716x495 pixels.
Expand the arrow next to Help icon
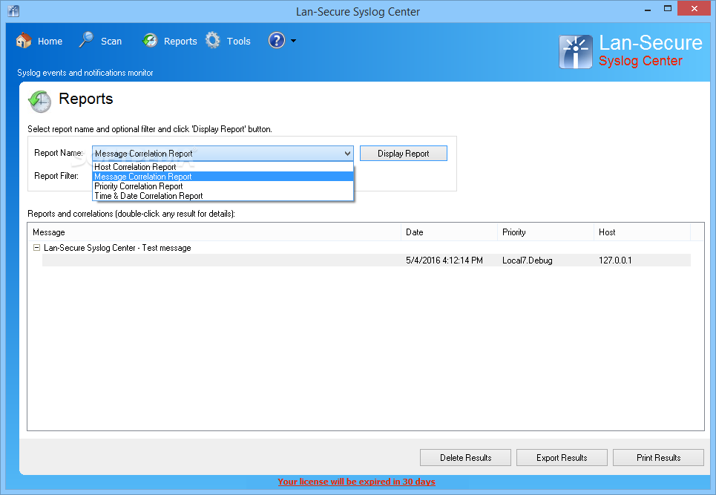pos(293,41)
